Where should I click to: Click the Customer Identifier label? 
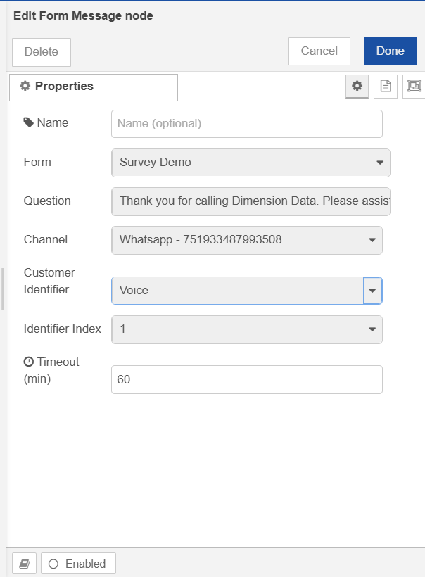(x=49, y=281)
